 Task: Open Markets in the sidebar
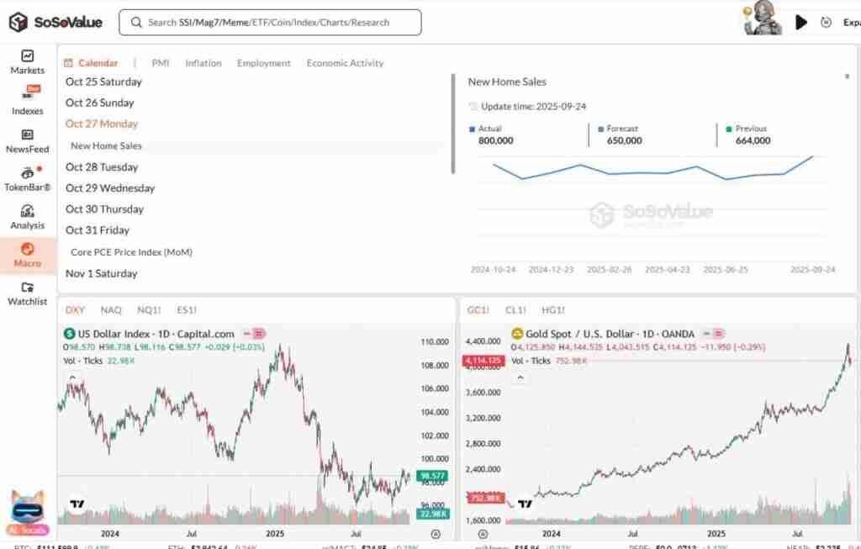(x=27, y=61)
